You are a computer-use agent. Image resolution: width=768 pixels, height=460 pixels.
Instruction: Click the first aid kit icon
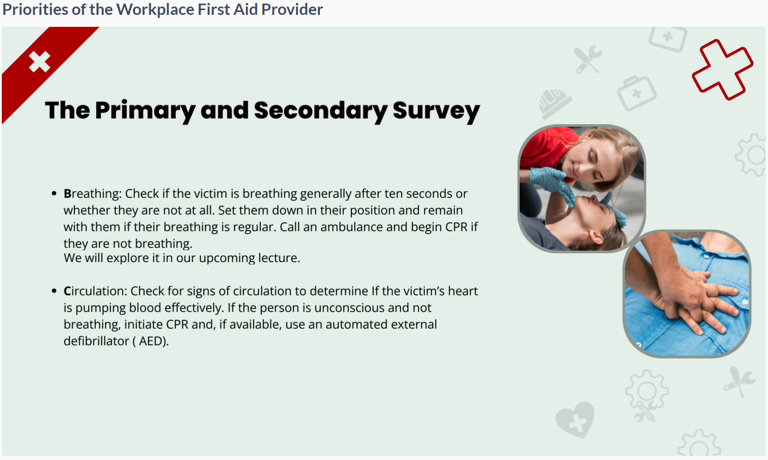636,94
